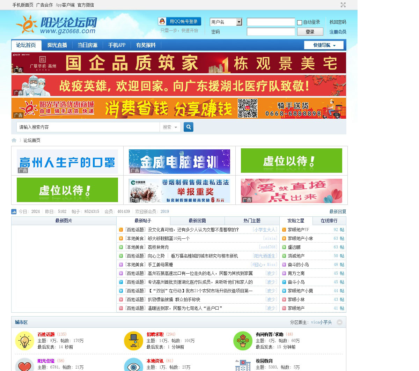Open 有奖报料 navigation item

coord(146,45)
